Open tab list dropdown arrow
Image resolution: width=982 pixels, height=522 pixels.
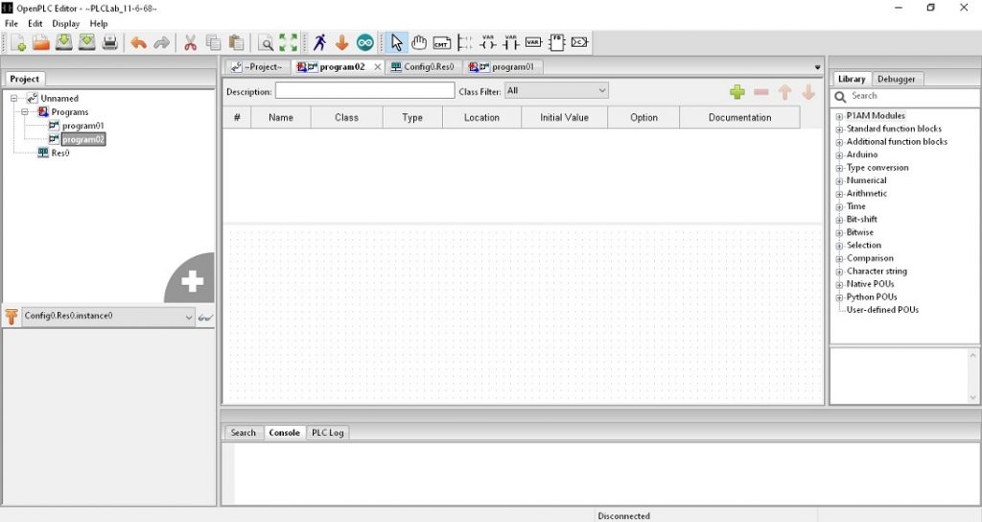click(x=817, y=67)
